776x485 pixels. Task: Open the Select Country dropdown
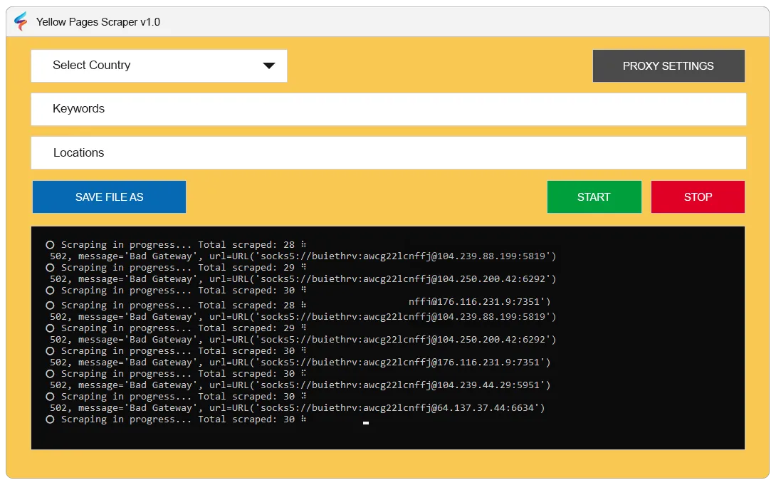pos(159,66)
